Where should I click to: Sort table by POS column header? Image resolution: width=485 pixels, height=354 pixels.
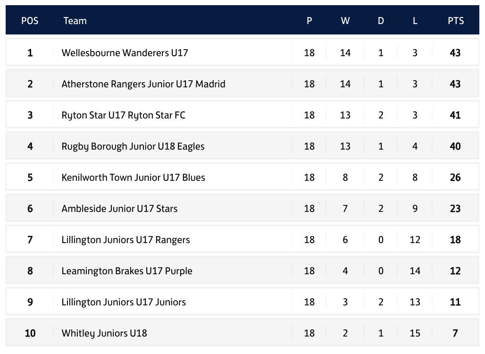click(x=30, y=21)
